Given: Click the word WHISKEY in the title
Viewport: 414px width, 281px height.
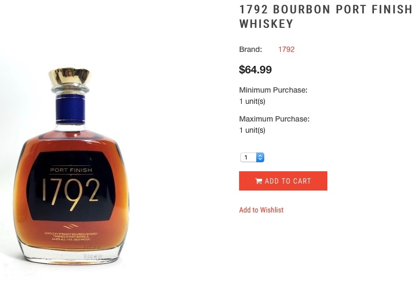Looking at the screenshot, I should point(266,24).
